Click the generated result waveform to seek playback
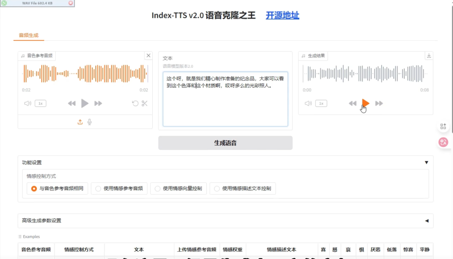 [365, 74]
